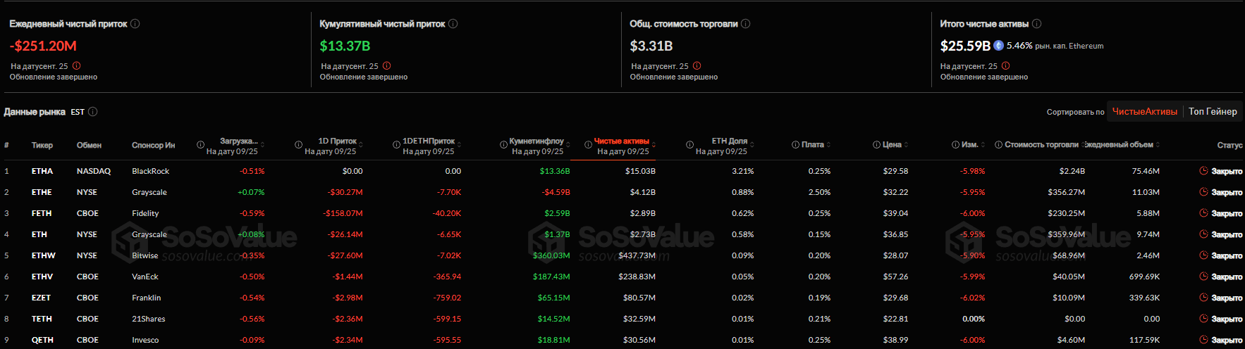Screen dimensions: 1245x349
Task: Click info icon of Изм. column
Action: point(955,144)
